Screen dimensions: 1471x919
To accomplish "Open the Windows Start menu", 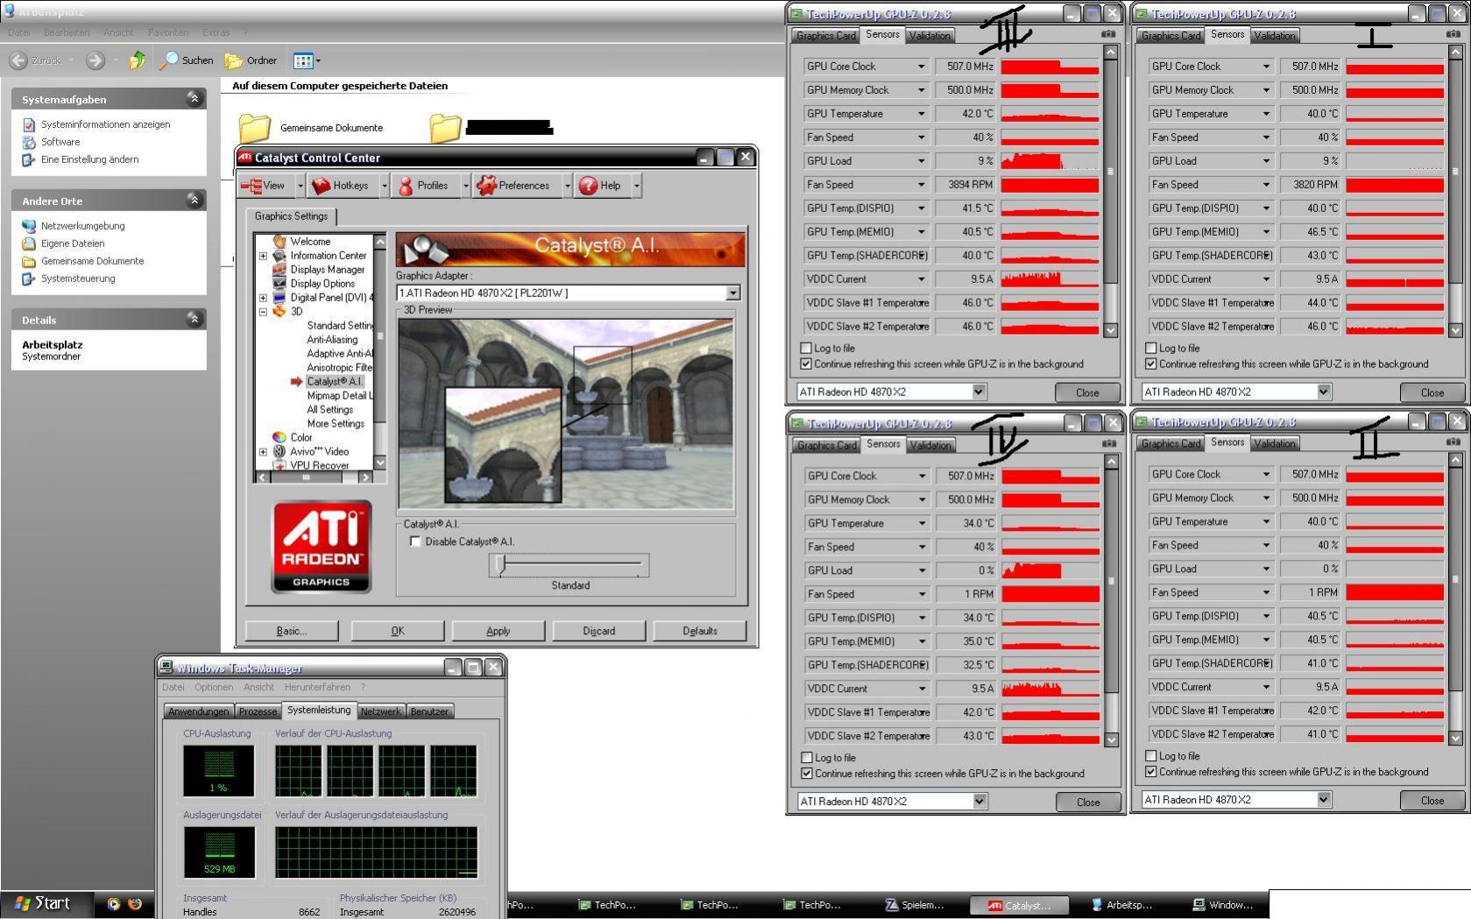I will click(42, 903).
